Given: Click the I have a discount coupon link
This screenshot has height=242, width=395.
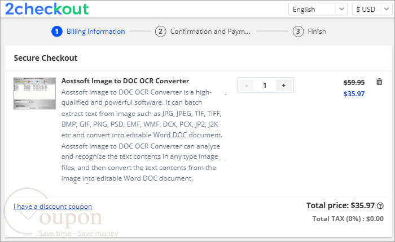Looking at the screenshot, I should tap(52, 207).
